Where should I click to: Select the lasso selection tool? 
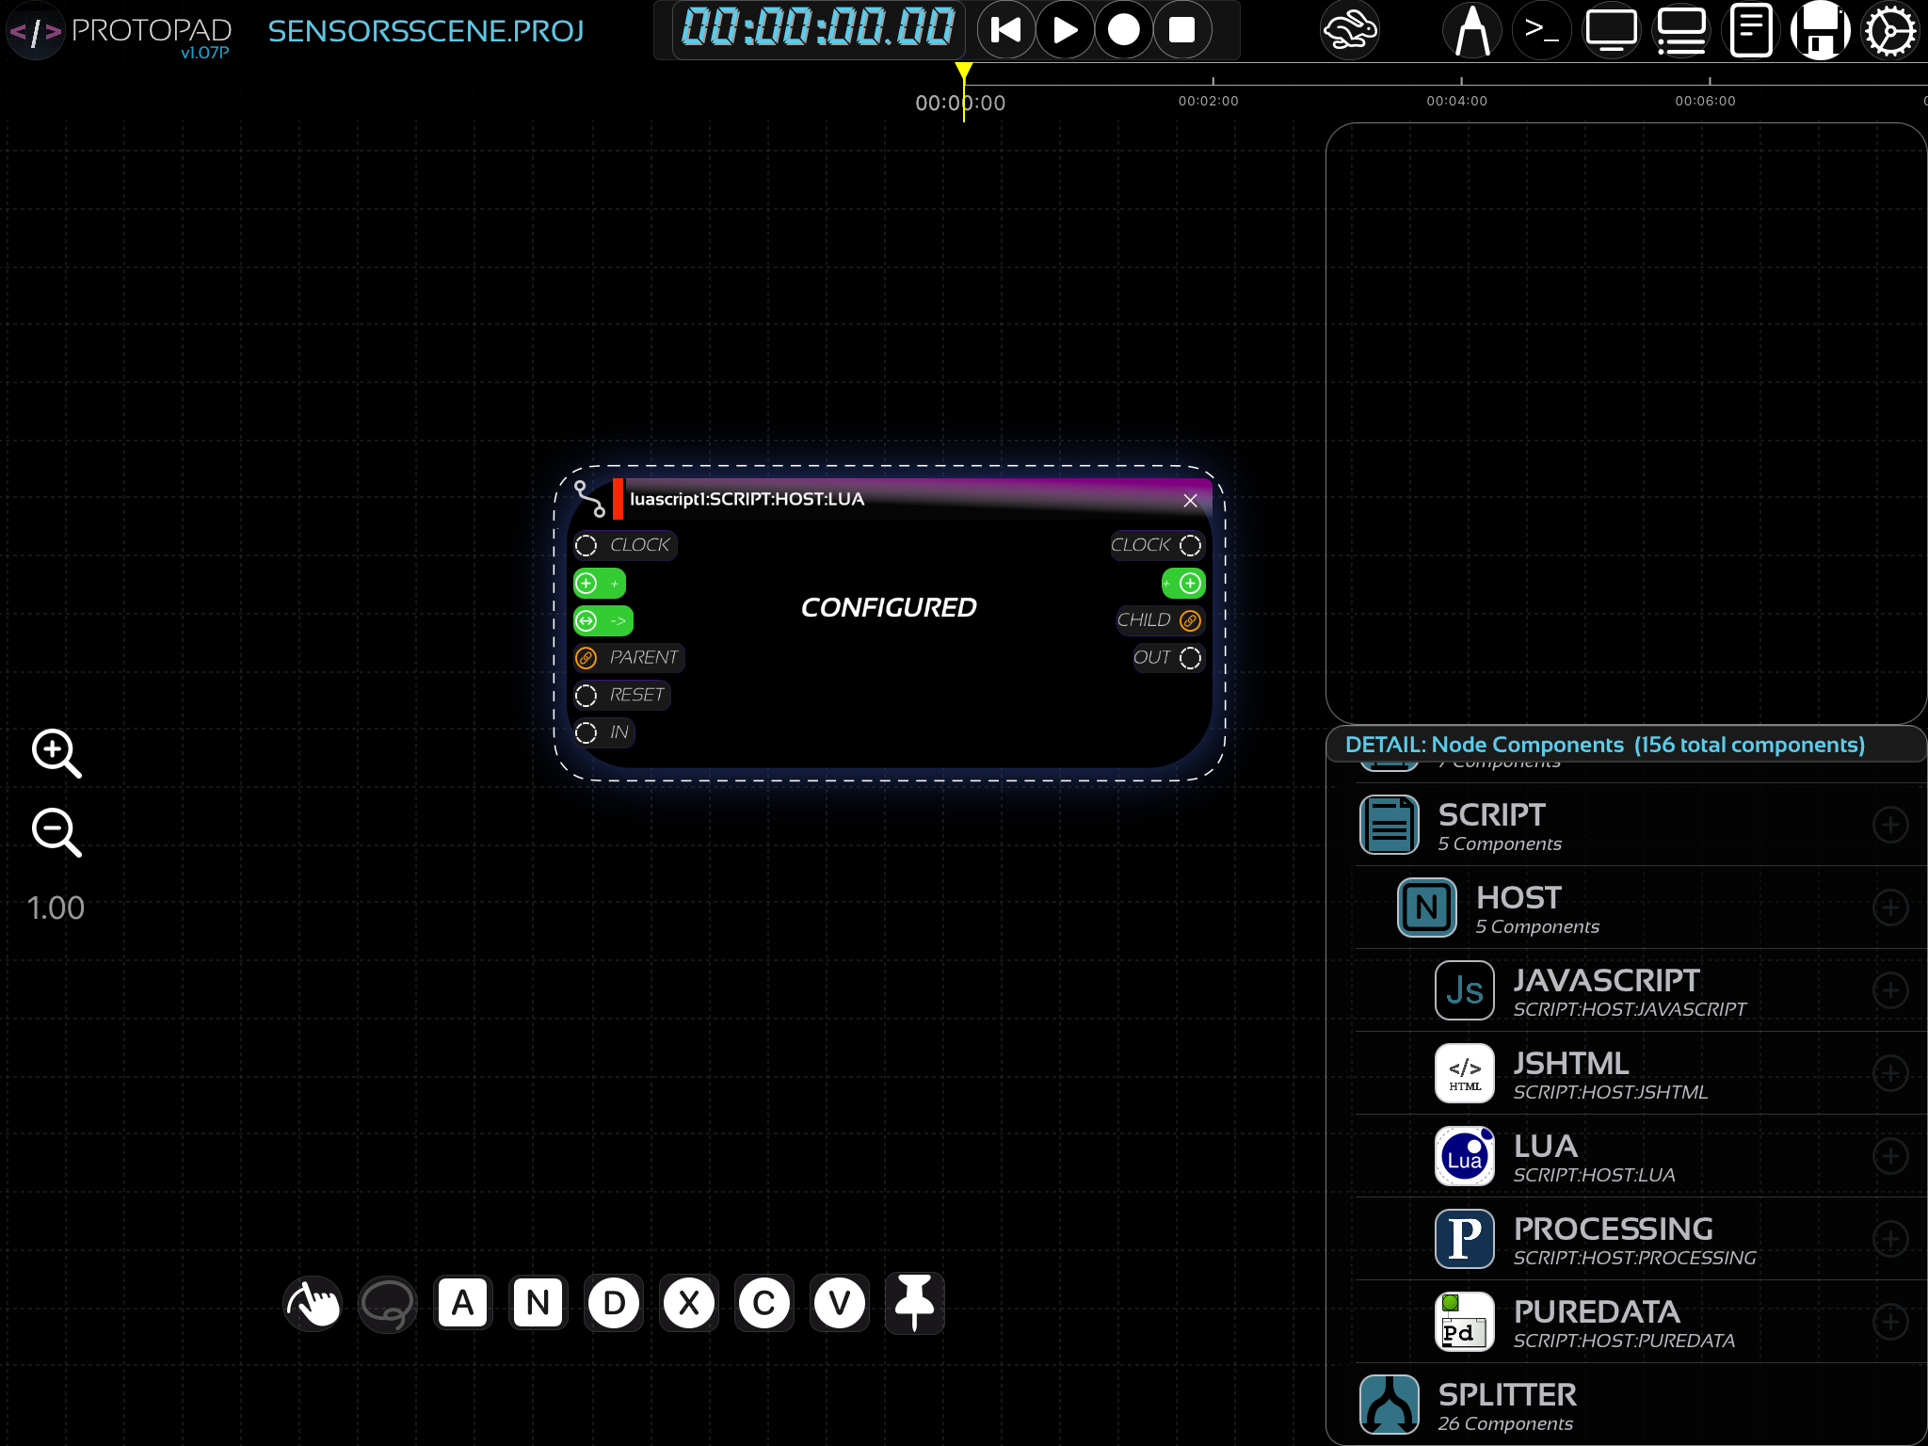[387, 1304]
